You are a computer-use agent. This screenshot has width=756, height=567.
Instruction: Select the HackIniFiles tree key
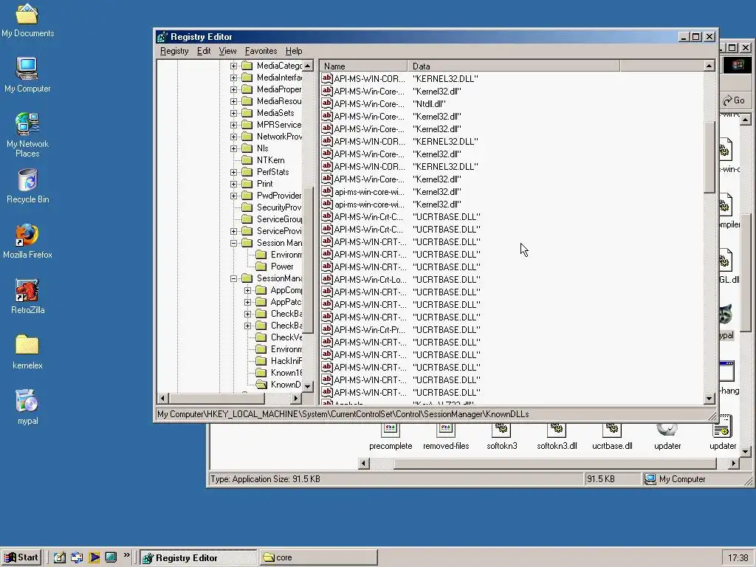click(x=286, y=361)
